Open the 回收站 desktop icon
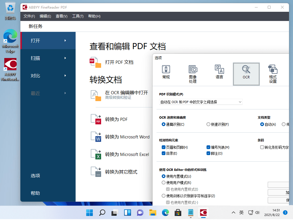 (x=10, y=11)
